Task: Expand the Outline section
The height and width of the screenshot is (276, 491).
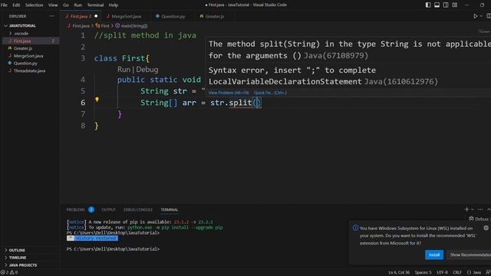Action: click(30, 251)
